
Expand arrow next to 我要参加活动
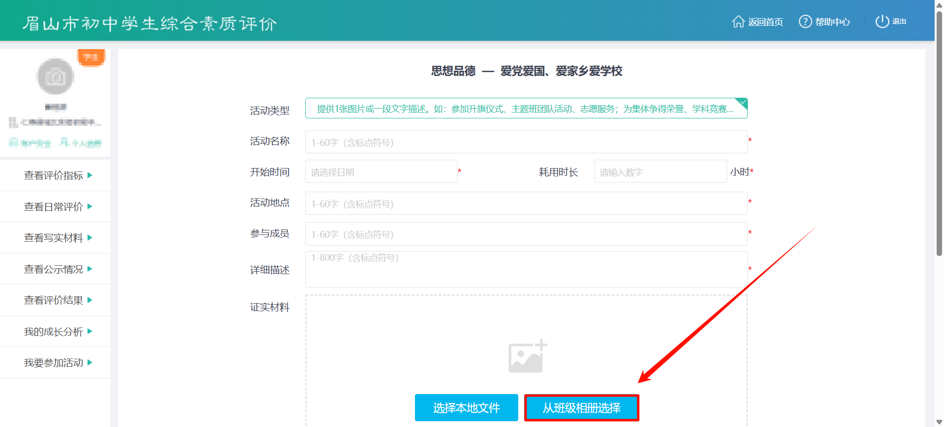point(90,363)
